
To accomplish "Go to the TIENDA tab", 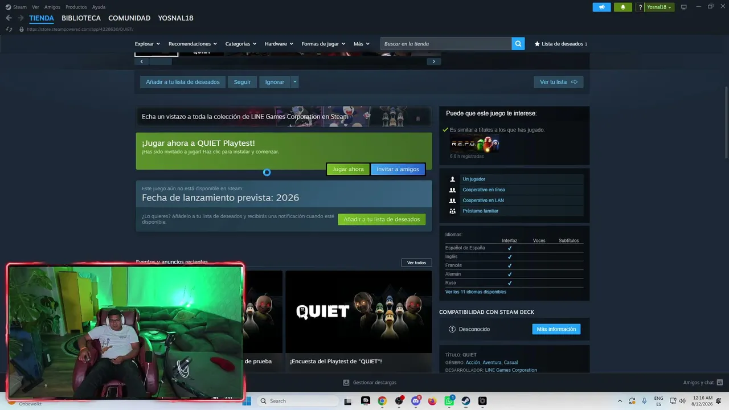I will (42, 18).
